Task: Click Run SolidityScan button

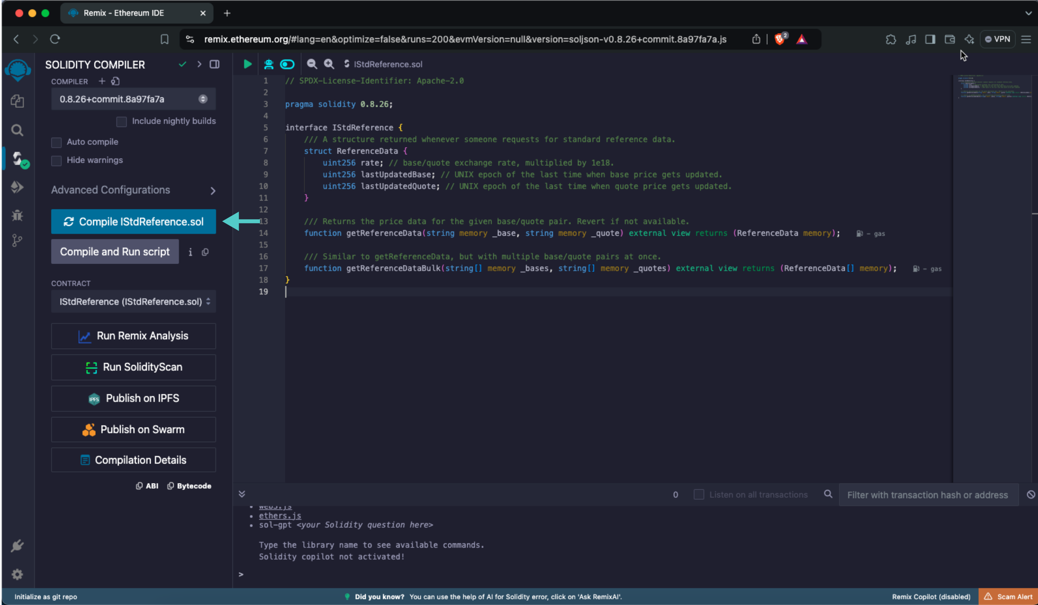Action: click(133, 367)
